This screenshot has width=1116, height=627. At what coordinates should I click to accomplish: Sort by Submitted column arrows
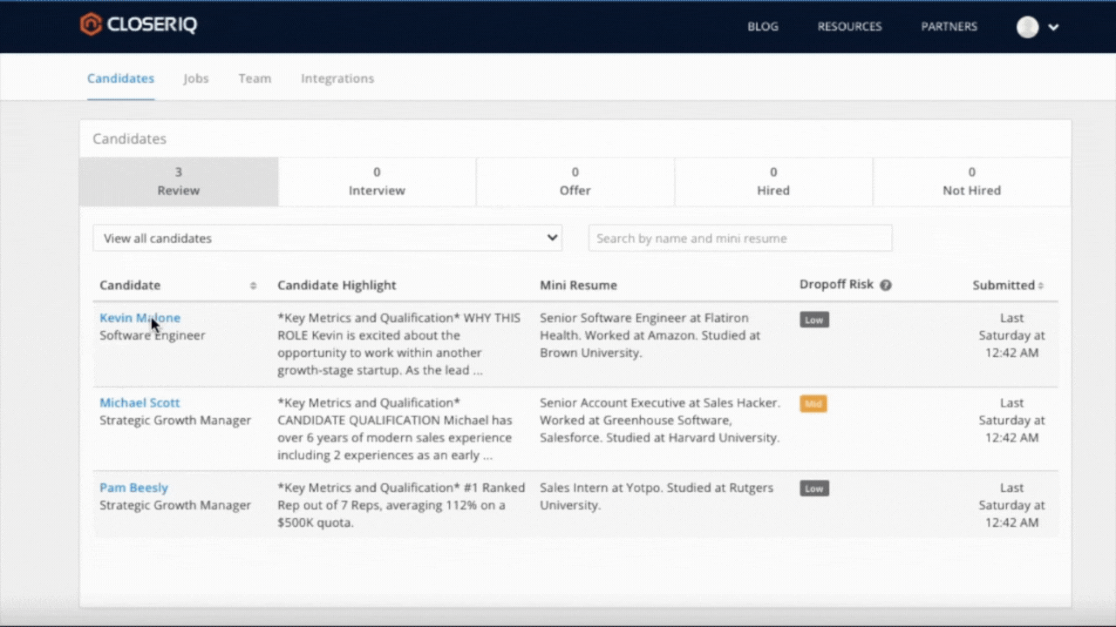(1040, 286)
